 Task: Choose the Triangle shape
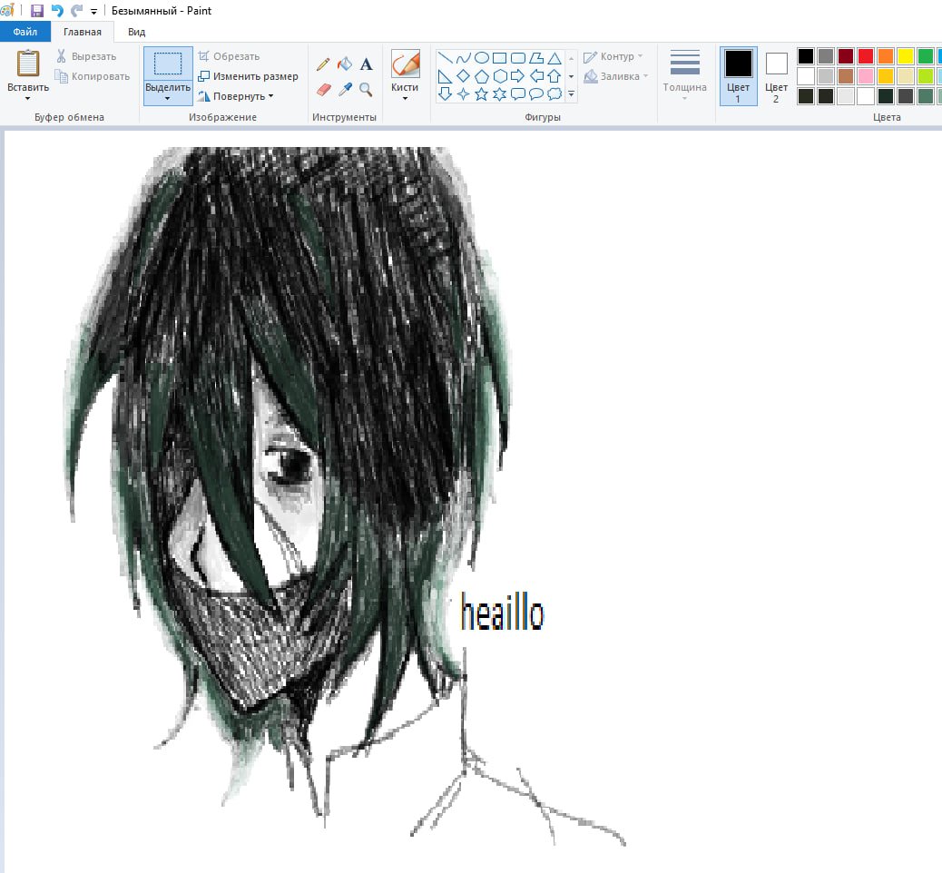(x=554, y=58)
